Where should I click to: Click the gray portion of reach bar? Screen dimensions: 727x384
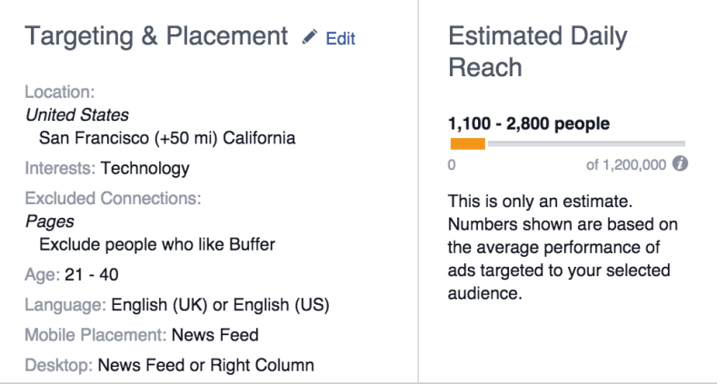pos(586,144)
